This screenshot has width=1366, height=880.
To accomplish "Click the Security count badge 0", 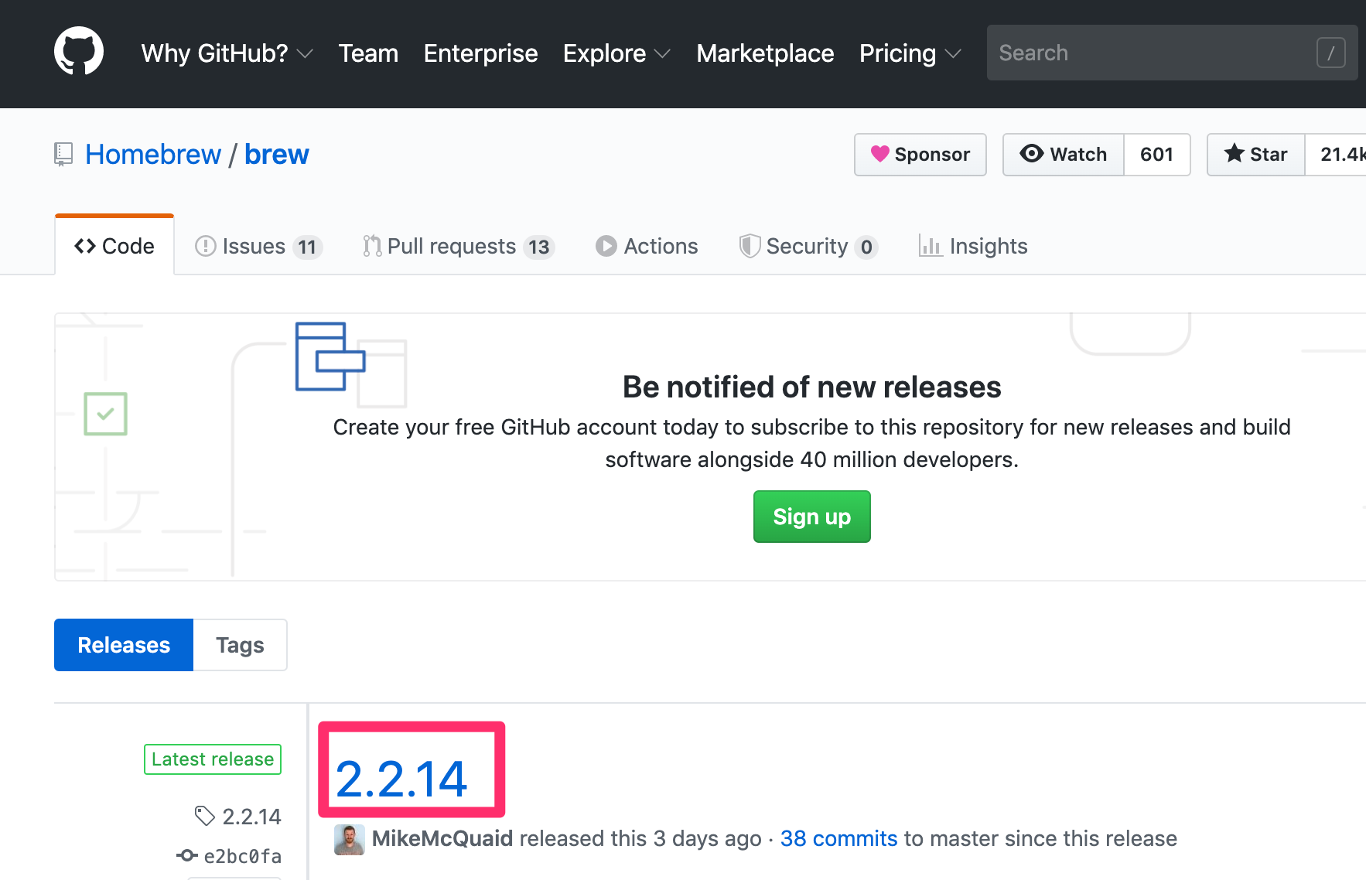I will click(x=866, y=247).
